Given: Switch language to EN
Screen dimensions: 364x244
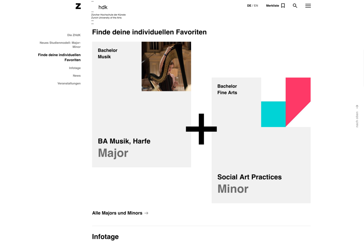Looking at the screenshot, I should [256, 6].
